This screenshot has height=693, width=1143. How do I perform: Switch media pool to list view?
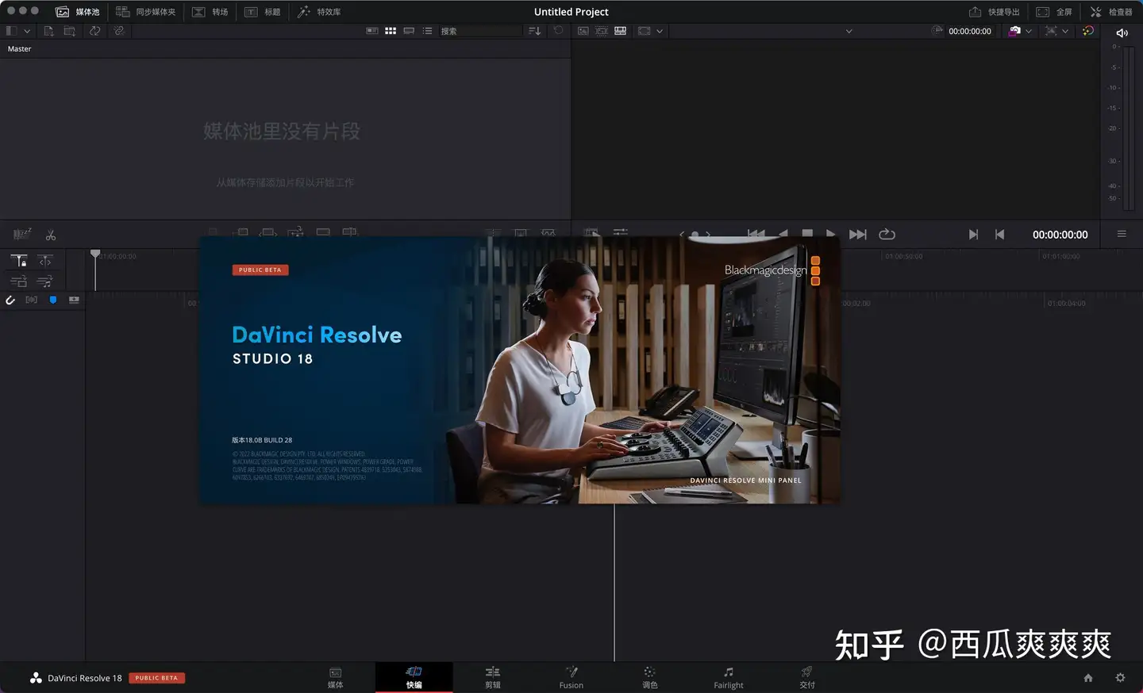(x=427, y=31)
